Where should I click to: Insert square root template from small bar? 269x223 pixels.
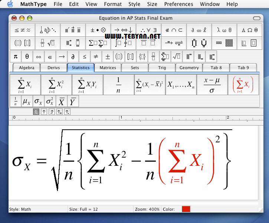(x=177, y=56)
